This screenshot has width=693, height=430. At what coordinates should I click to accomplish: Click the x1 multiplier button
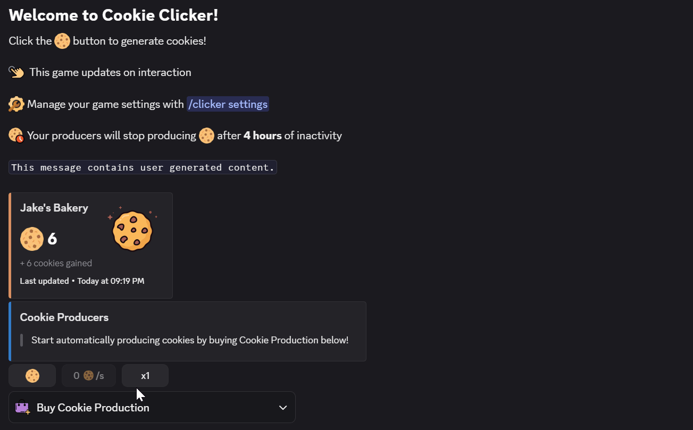coord(145,376)
